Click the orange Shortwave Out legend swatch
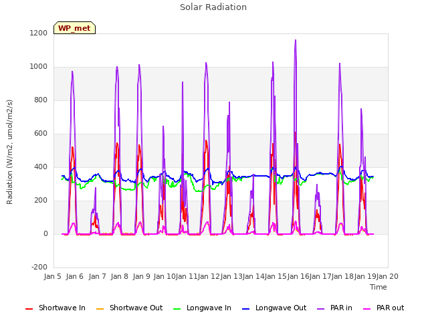Viewport: 428px width, 321px height. point(100,309)
